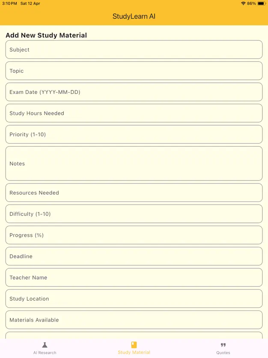Switch to the Quotes tab label
268x358 pixels.
(223, 352)
